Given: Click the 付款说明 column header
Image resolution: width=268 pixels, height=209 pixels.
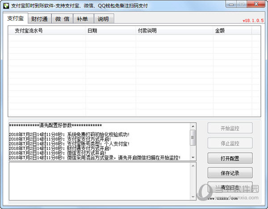Looking at the screenshot, I should 174,30.
